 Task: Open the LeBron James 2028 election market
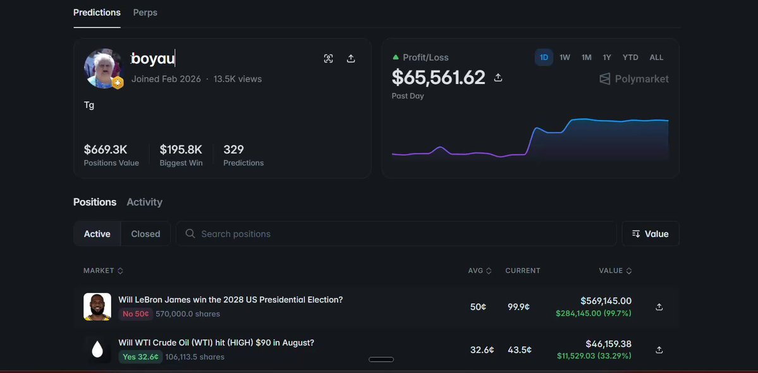231,300
